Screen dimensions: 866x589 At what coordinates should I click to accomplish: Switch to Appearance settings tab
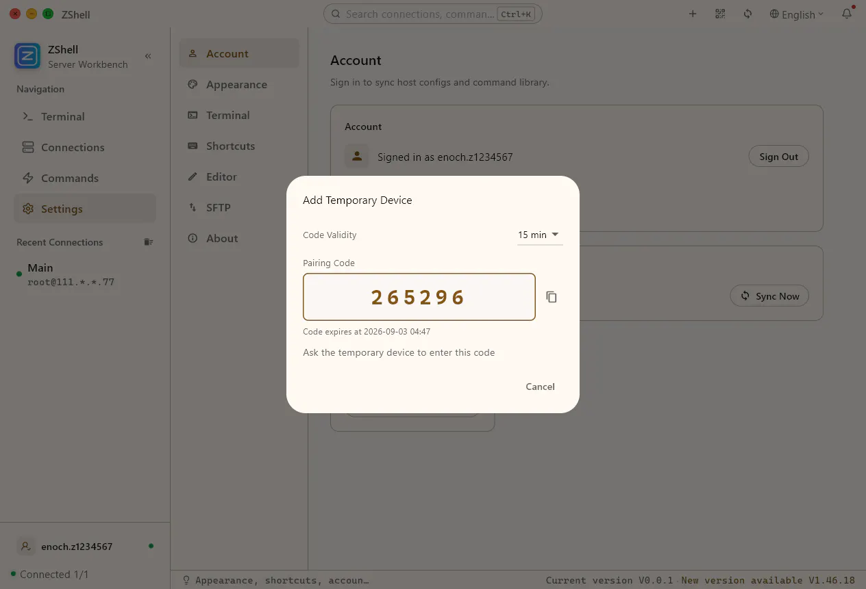(x=239, y=84)
